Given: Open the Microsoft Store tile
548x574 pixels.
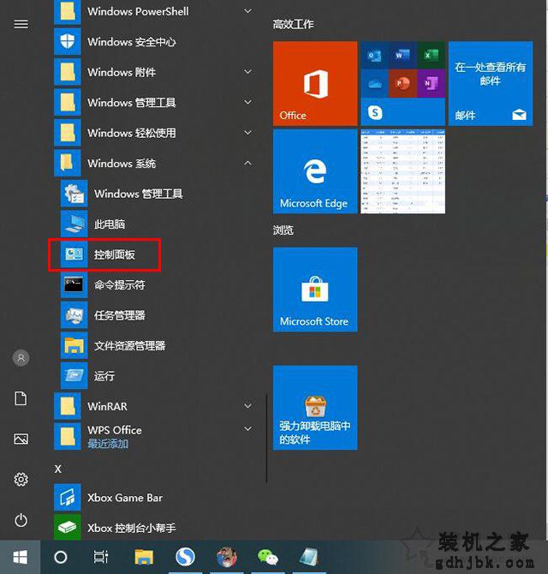Looking at the screenshot, I should (x=315, y=290).
